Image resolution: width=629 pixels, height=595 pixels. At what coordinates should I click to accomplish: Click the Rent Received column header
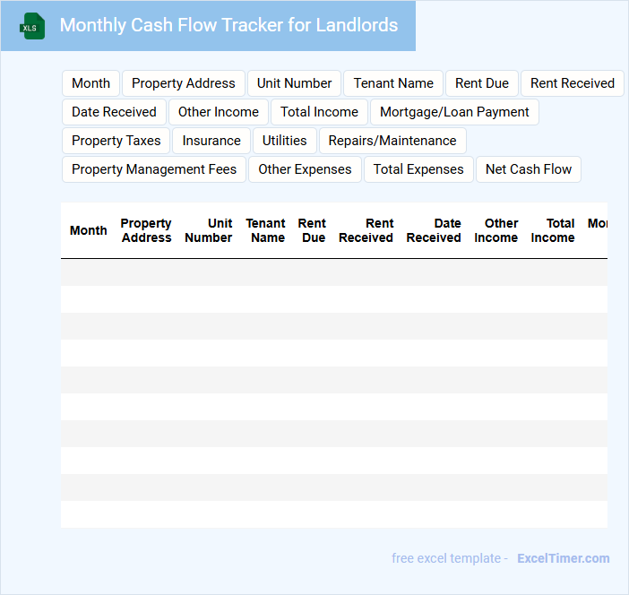tap(366, 230)
